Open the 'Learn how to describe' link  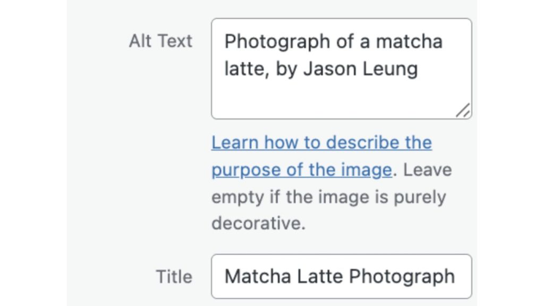click(321, 142)
